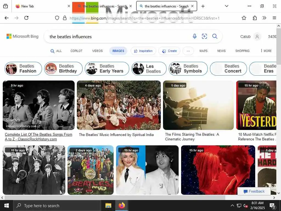Open the Feedback button
Viewport: 281px width, 211px height.
(x=254, y=191)
